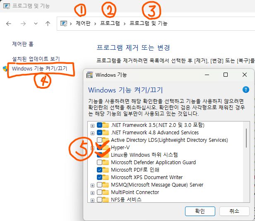This screenshot has width=255, height=221.
Task: Open Windows 기능 켜기/끄기 sidebar link
Action: 39,68
